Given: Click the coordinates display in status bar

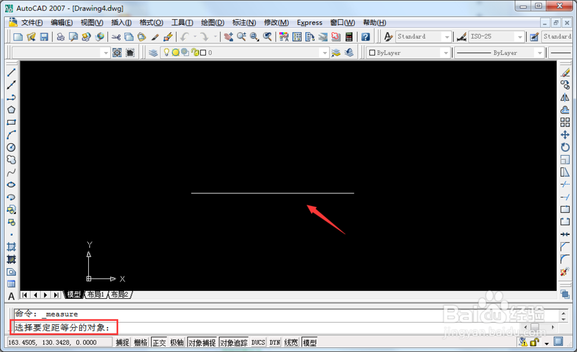Looking at the screenshot, I should tap(59, 342).
